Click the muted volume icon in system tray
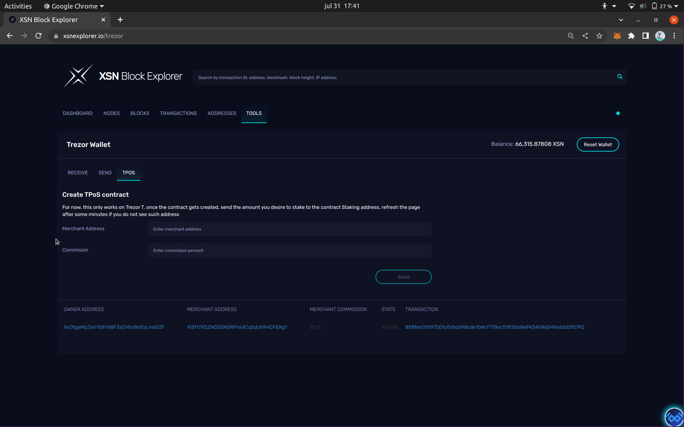This screenshot has width=684, height=427. [643, 6]
